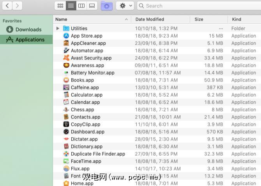Click the 570 KB size value
The height and width of the screenshot is (186, 261).
click(x=215, y=132)
